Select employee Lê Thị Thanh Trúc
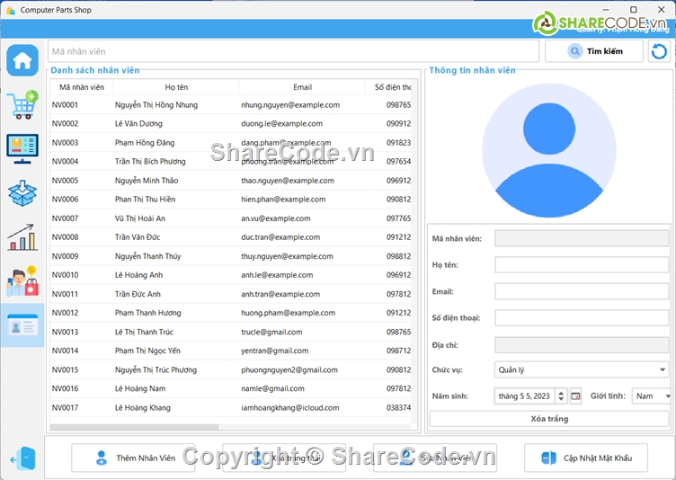The width and height of the screenshot is (676, 480). tap(144, 332)
